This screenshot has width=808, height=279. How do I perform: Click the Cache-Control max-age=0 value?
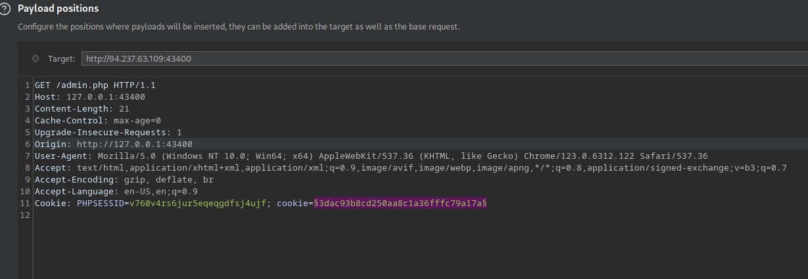point(137,121)
